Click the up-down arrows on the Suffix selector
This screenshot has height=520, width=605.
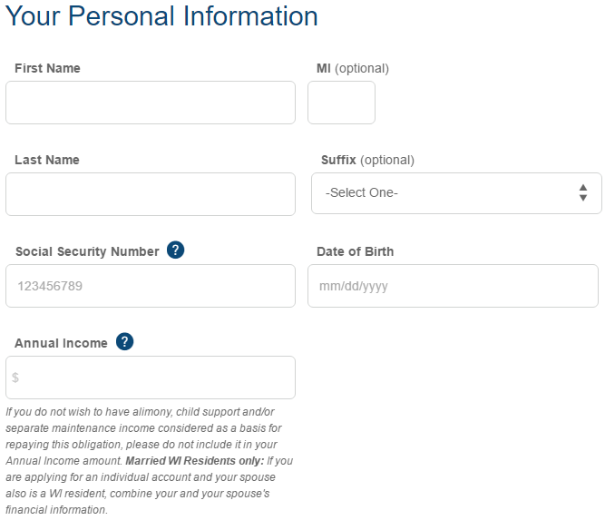583,192
